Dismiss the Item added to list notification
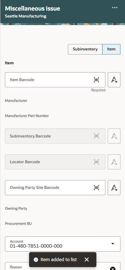 coord(87,259)
